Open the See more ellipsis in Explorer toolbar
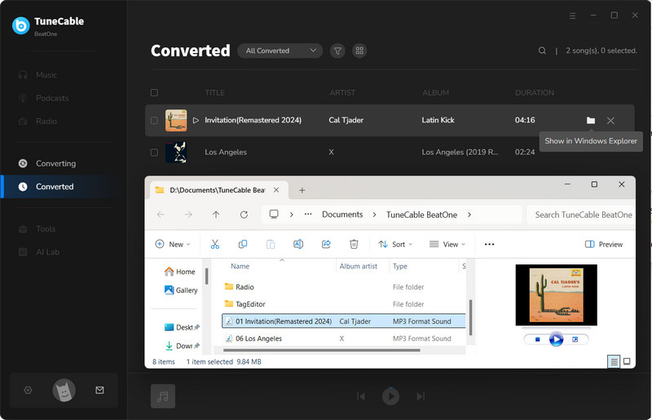Screen dimensions: 652x420 [490, 245]
